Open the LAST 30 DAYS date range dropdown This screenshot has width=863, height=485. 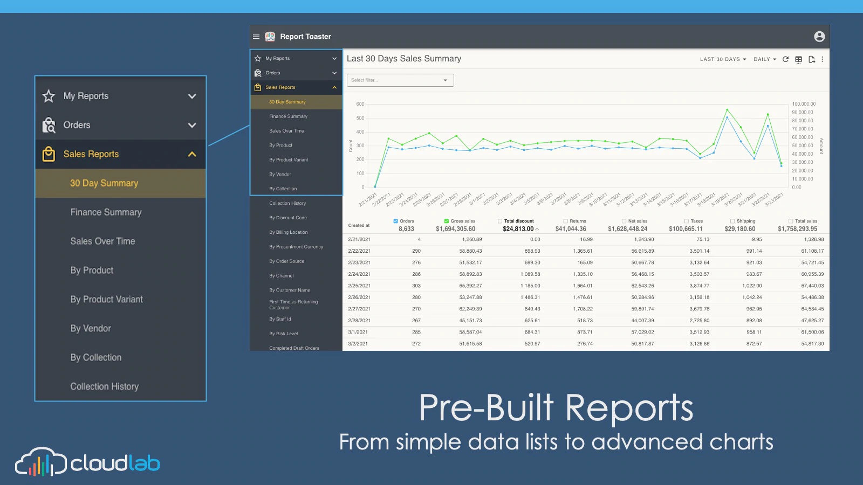723,59
